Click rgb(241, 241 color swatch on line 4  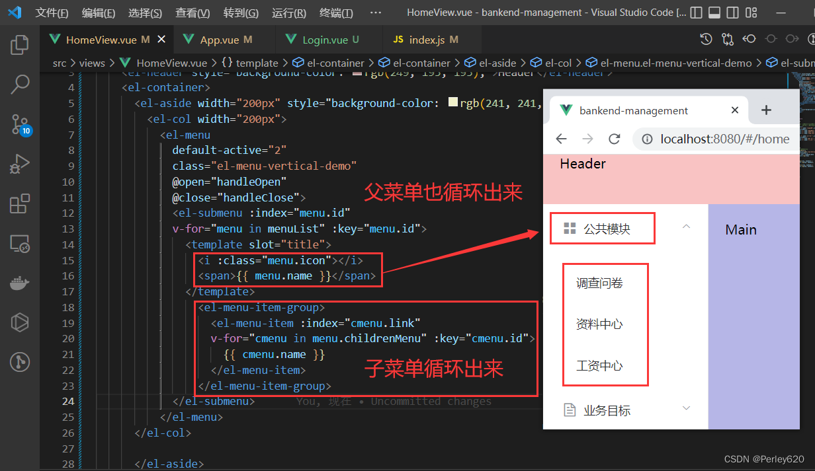point(453,103)
